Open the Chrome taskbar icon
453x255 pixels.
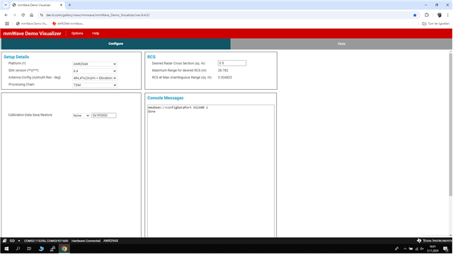click(64, 249)
